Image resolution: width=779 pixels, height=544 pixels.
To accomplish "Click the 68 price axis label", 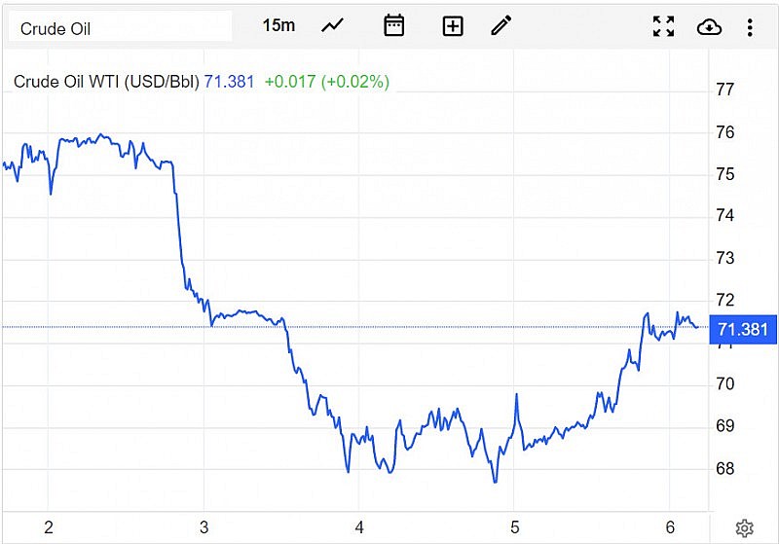I will click(x=724, y=469).
